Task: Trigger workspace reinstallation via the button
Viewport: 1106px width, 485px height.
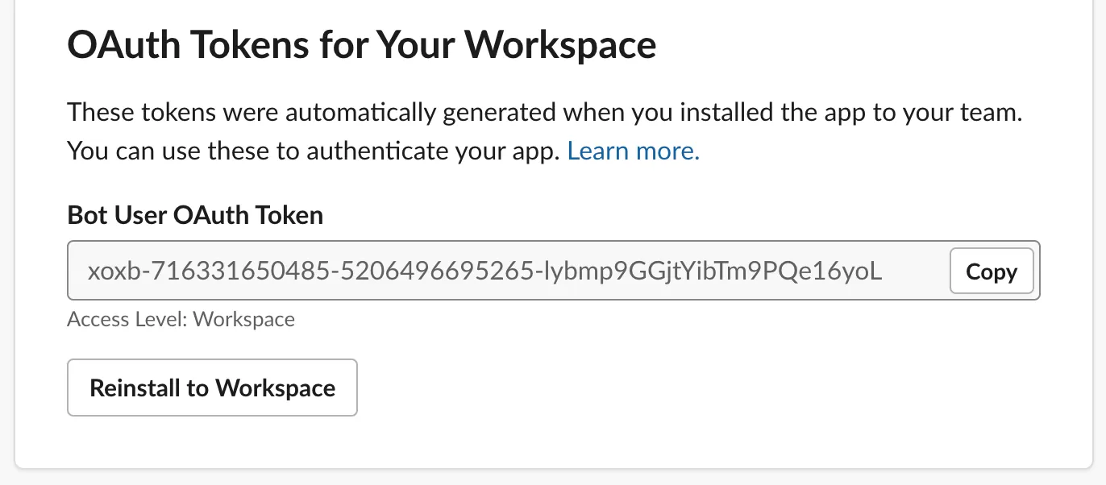Action: (x=212, y=388)
